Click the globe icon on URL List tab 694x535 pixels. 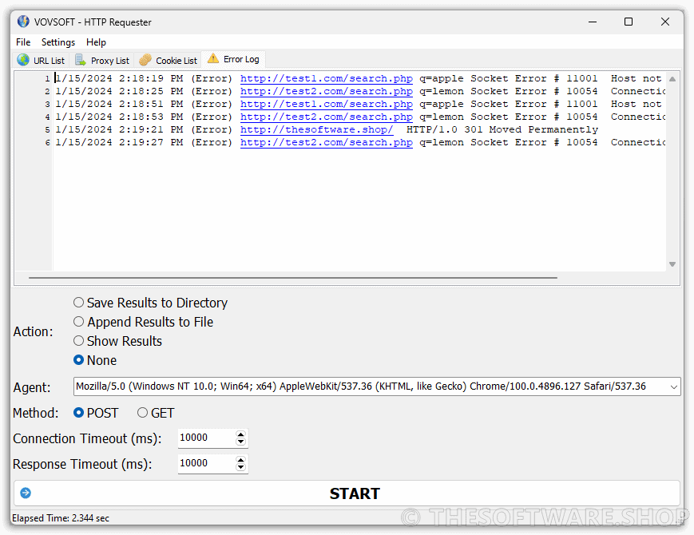[23, 60]
